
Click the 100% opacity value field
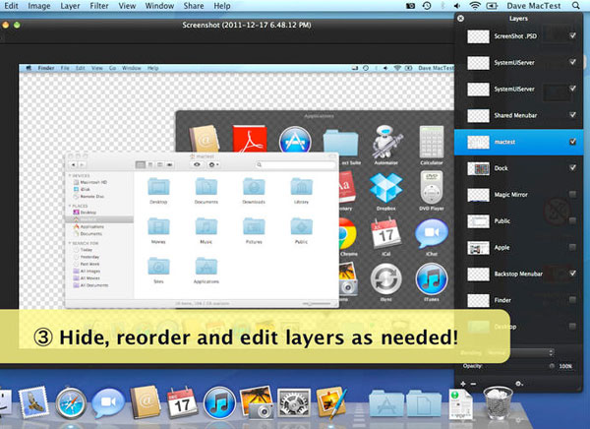pyautogui.click(x=565, y=366)
